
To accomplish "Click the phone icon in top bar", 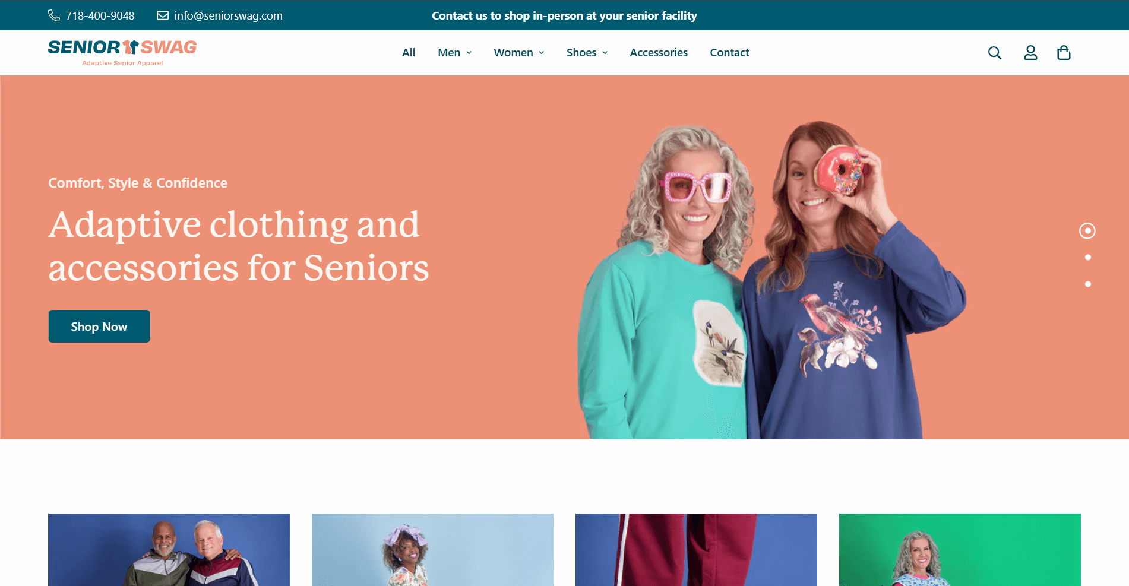I will 54,15.
